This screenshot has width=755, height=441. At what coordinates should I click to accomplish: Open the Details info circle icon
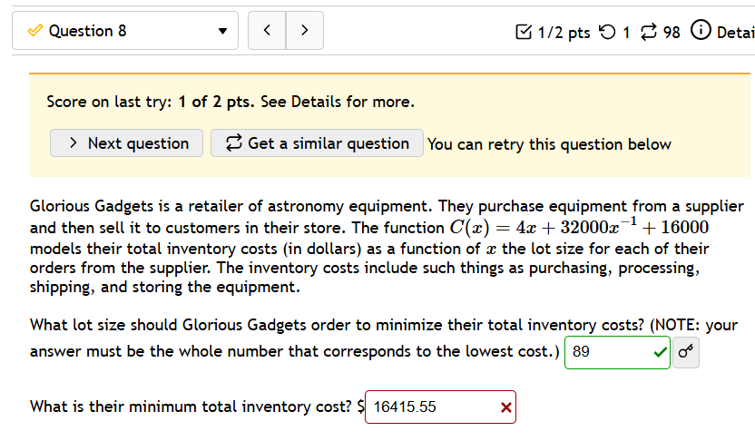(701, 32)
